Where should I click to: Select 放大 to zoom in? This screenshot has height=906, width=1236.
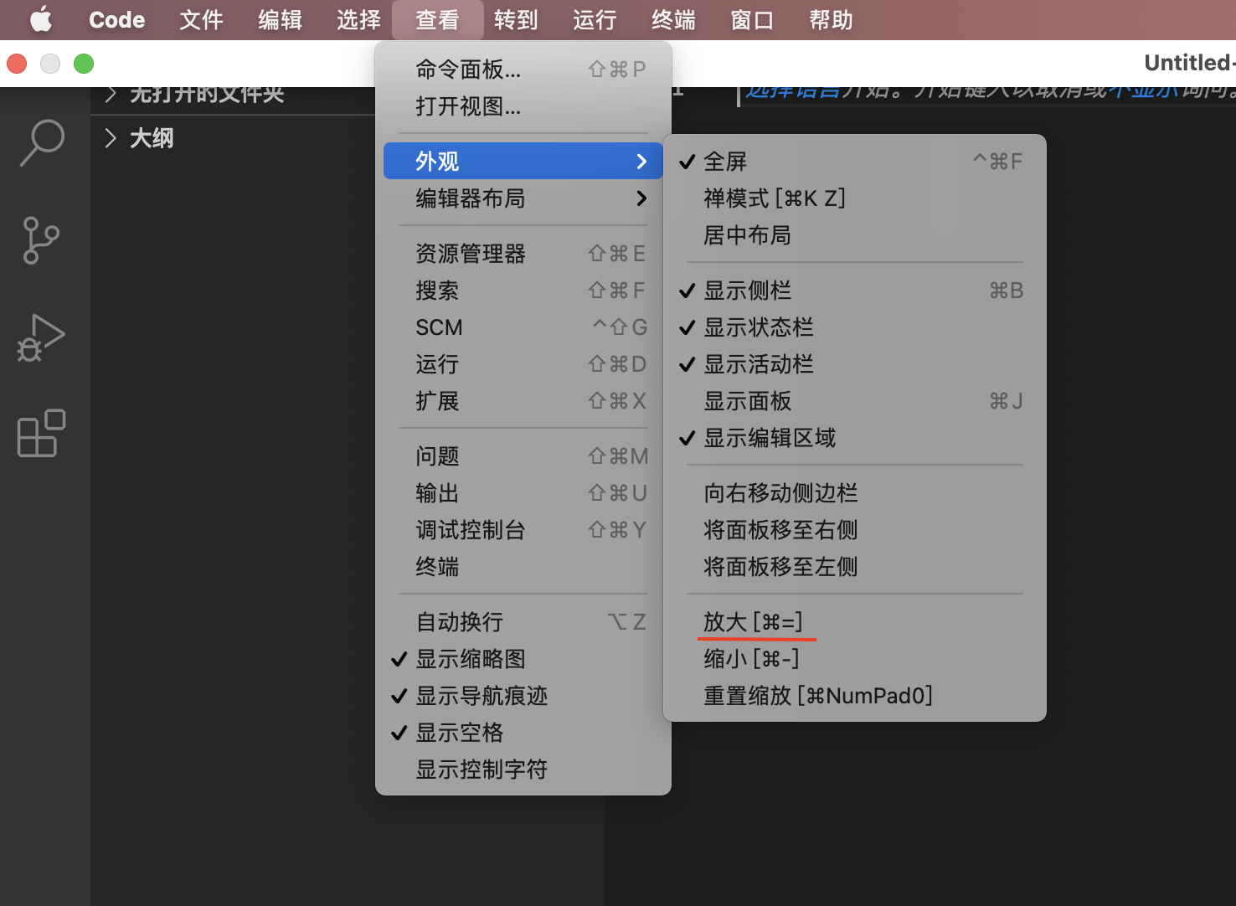click(x=753, y=621)
